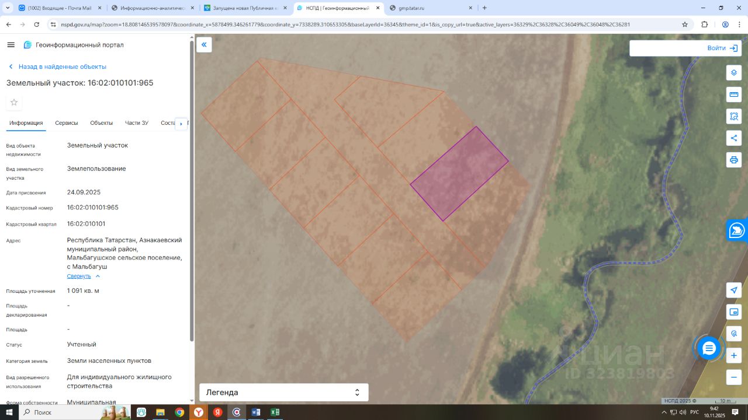Select the ruler measurement tool

(734, 94)
